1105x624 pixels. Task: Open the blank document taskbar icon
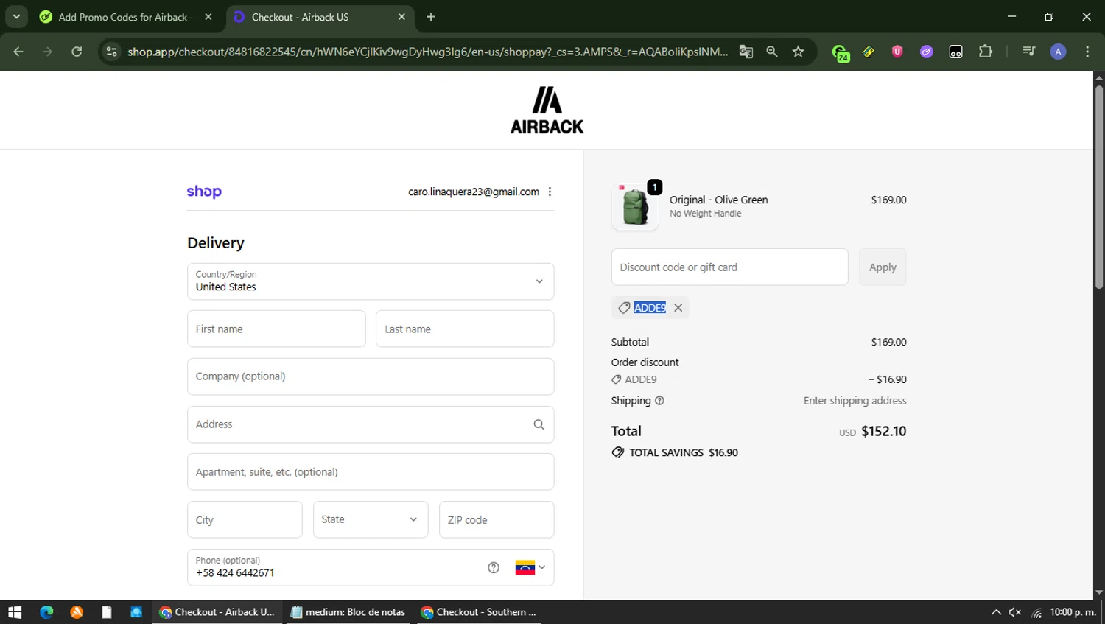[x=107, y=612]
